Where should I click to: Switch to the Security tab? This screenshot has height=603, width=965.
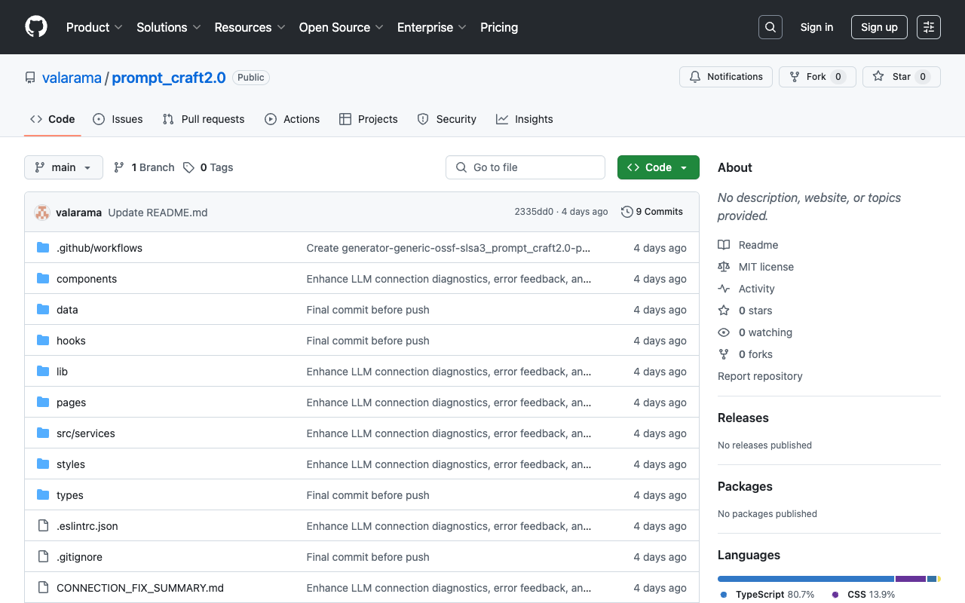pos(447,119)
